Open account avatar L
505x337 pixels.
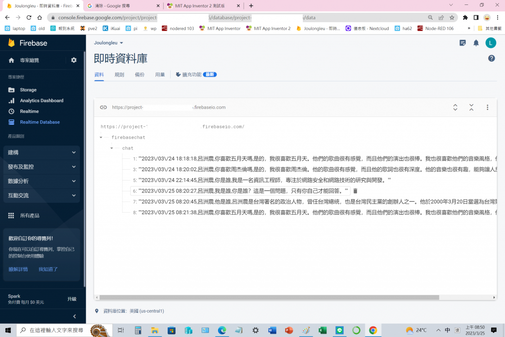pos(491,43)
